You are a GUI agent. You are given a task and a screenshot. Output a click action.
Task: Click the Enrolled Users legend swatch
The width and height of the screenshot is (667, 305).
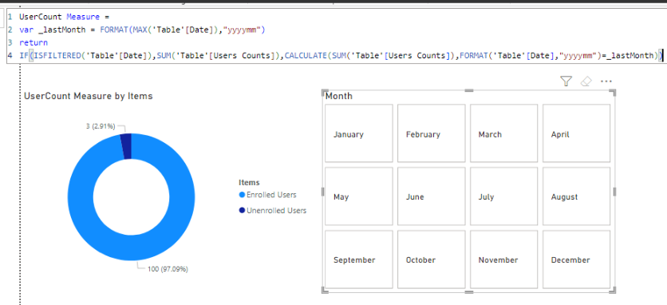[242, 195]
